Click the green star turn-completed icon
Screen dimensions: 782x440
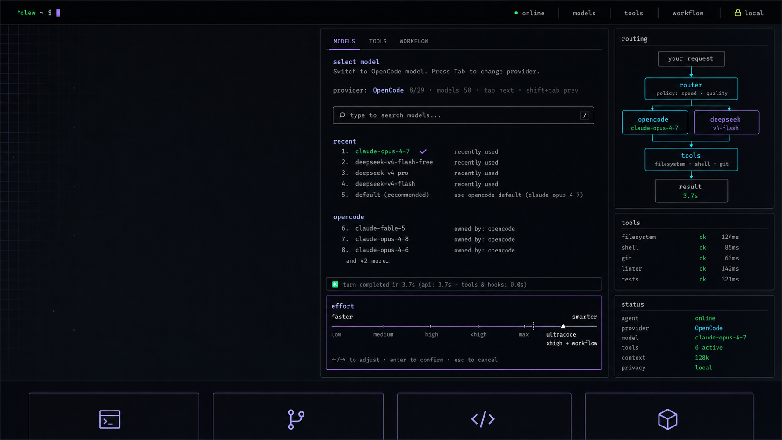pos(335,284)
